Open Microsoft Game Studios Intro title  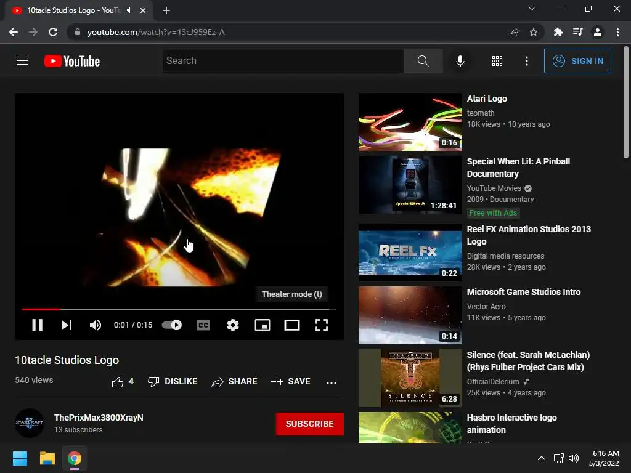(x=524, y=292)
